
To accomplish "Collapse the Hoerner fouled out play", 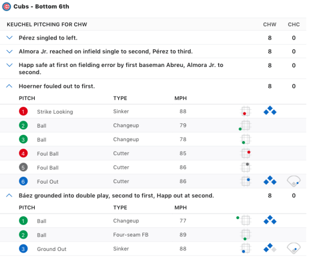I will (10, 86).
